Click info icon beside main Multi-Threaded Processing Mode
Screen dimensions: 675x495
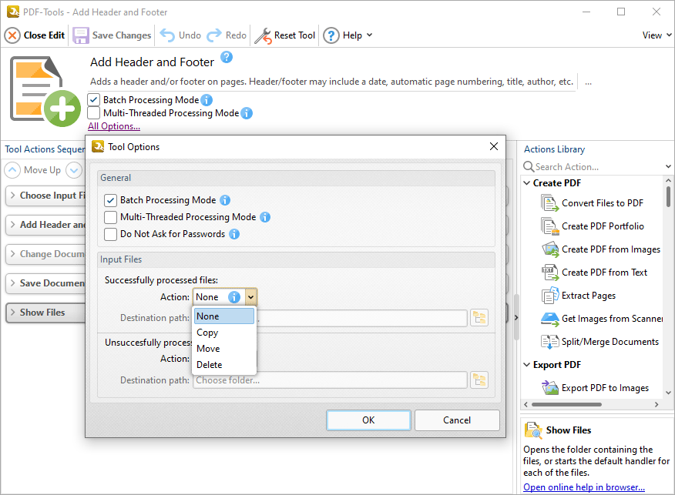click(x=247, y=113)
